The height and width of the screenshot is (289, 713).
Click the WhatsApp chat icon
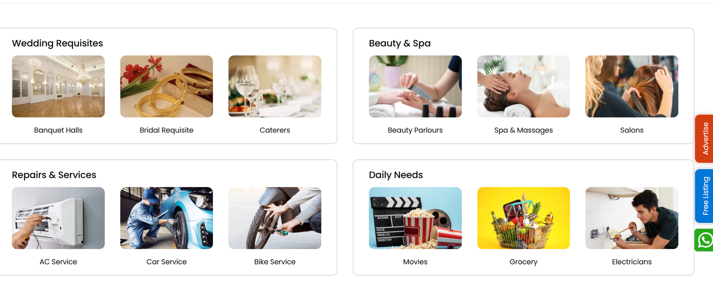(x=704, y=240)
